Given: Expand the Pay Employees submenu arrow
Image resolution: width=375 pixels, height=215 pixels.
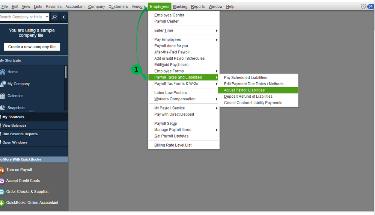Looking at the screenshot, I should tap(217, 40).
